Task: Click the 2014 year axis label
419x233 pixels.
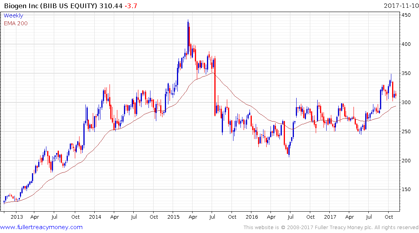Action: [95, 217]
